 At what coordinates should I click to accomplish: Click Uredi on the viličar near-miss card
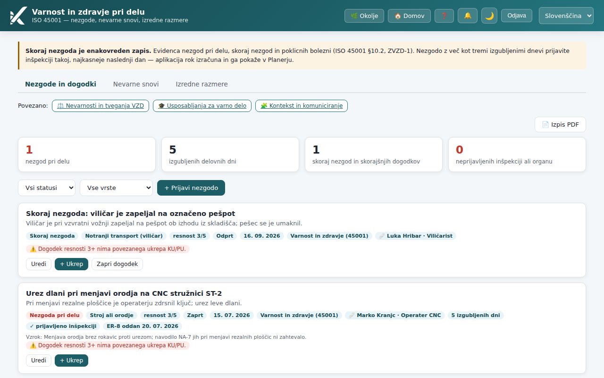(x=39, y=264)
